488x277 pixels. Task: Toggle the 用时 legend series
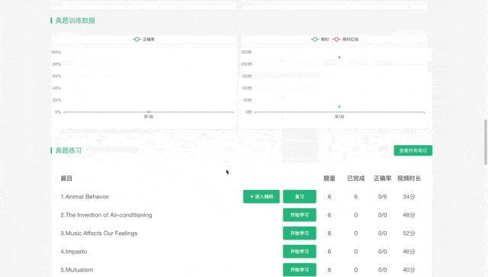320,39
